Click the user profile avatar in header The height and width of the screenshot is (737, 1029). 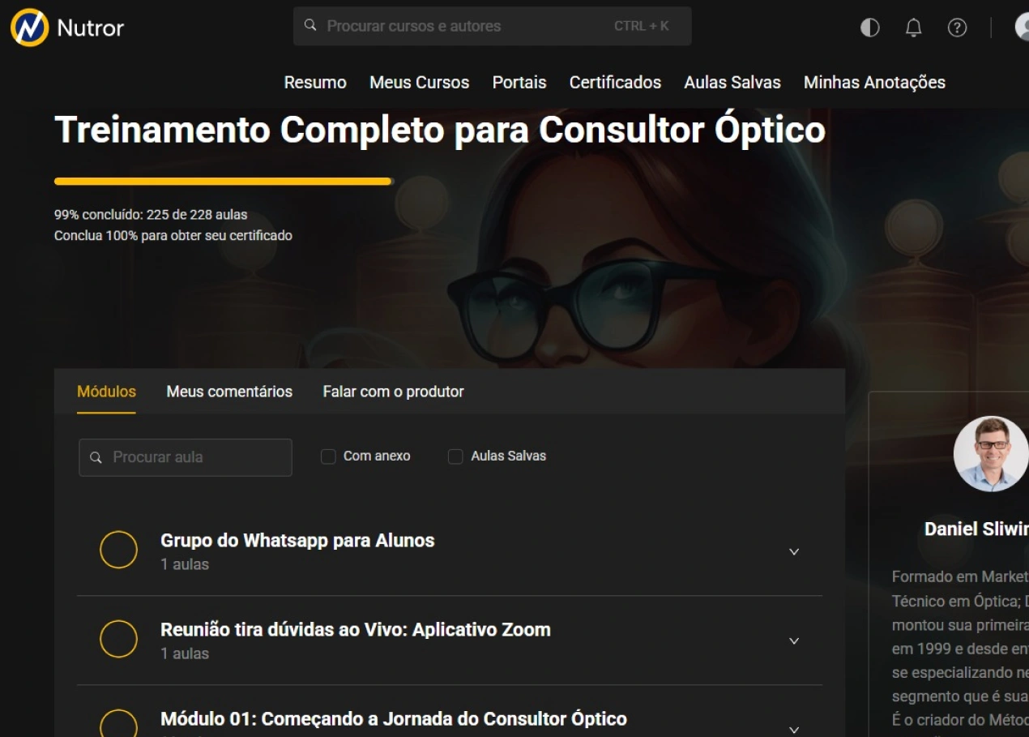[1023, 27]
